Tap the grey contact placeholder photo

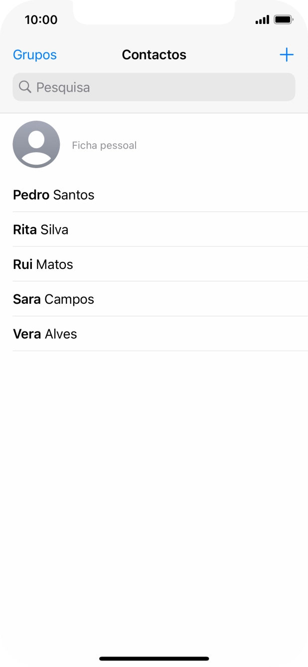(x=36, y=144)
